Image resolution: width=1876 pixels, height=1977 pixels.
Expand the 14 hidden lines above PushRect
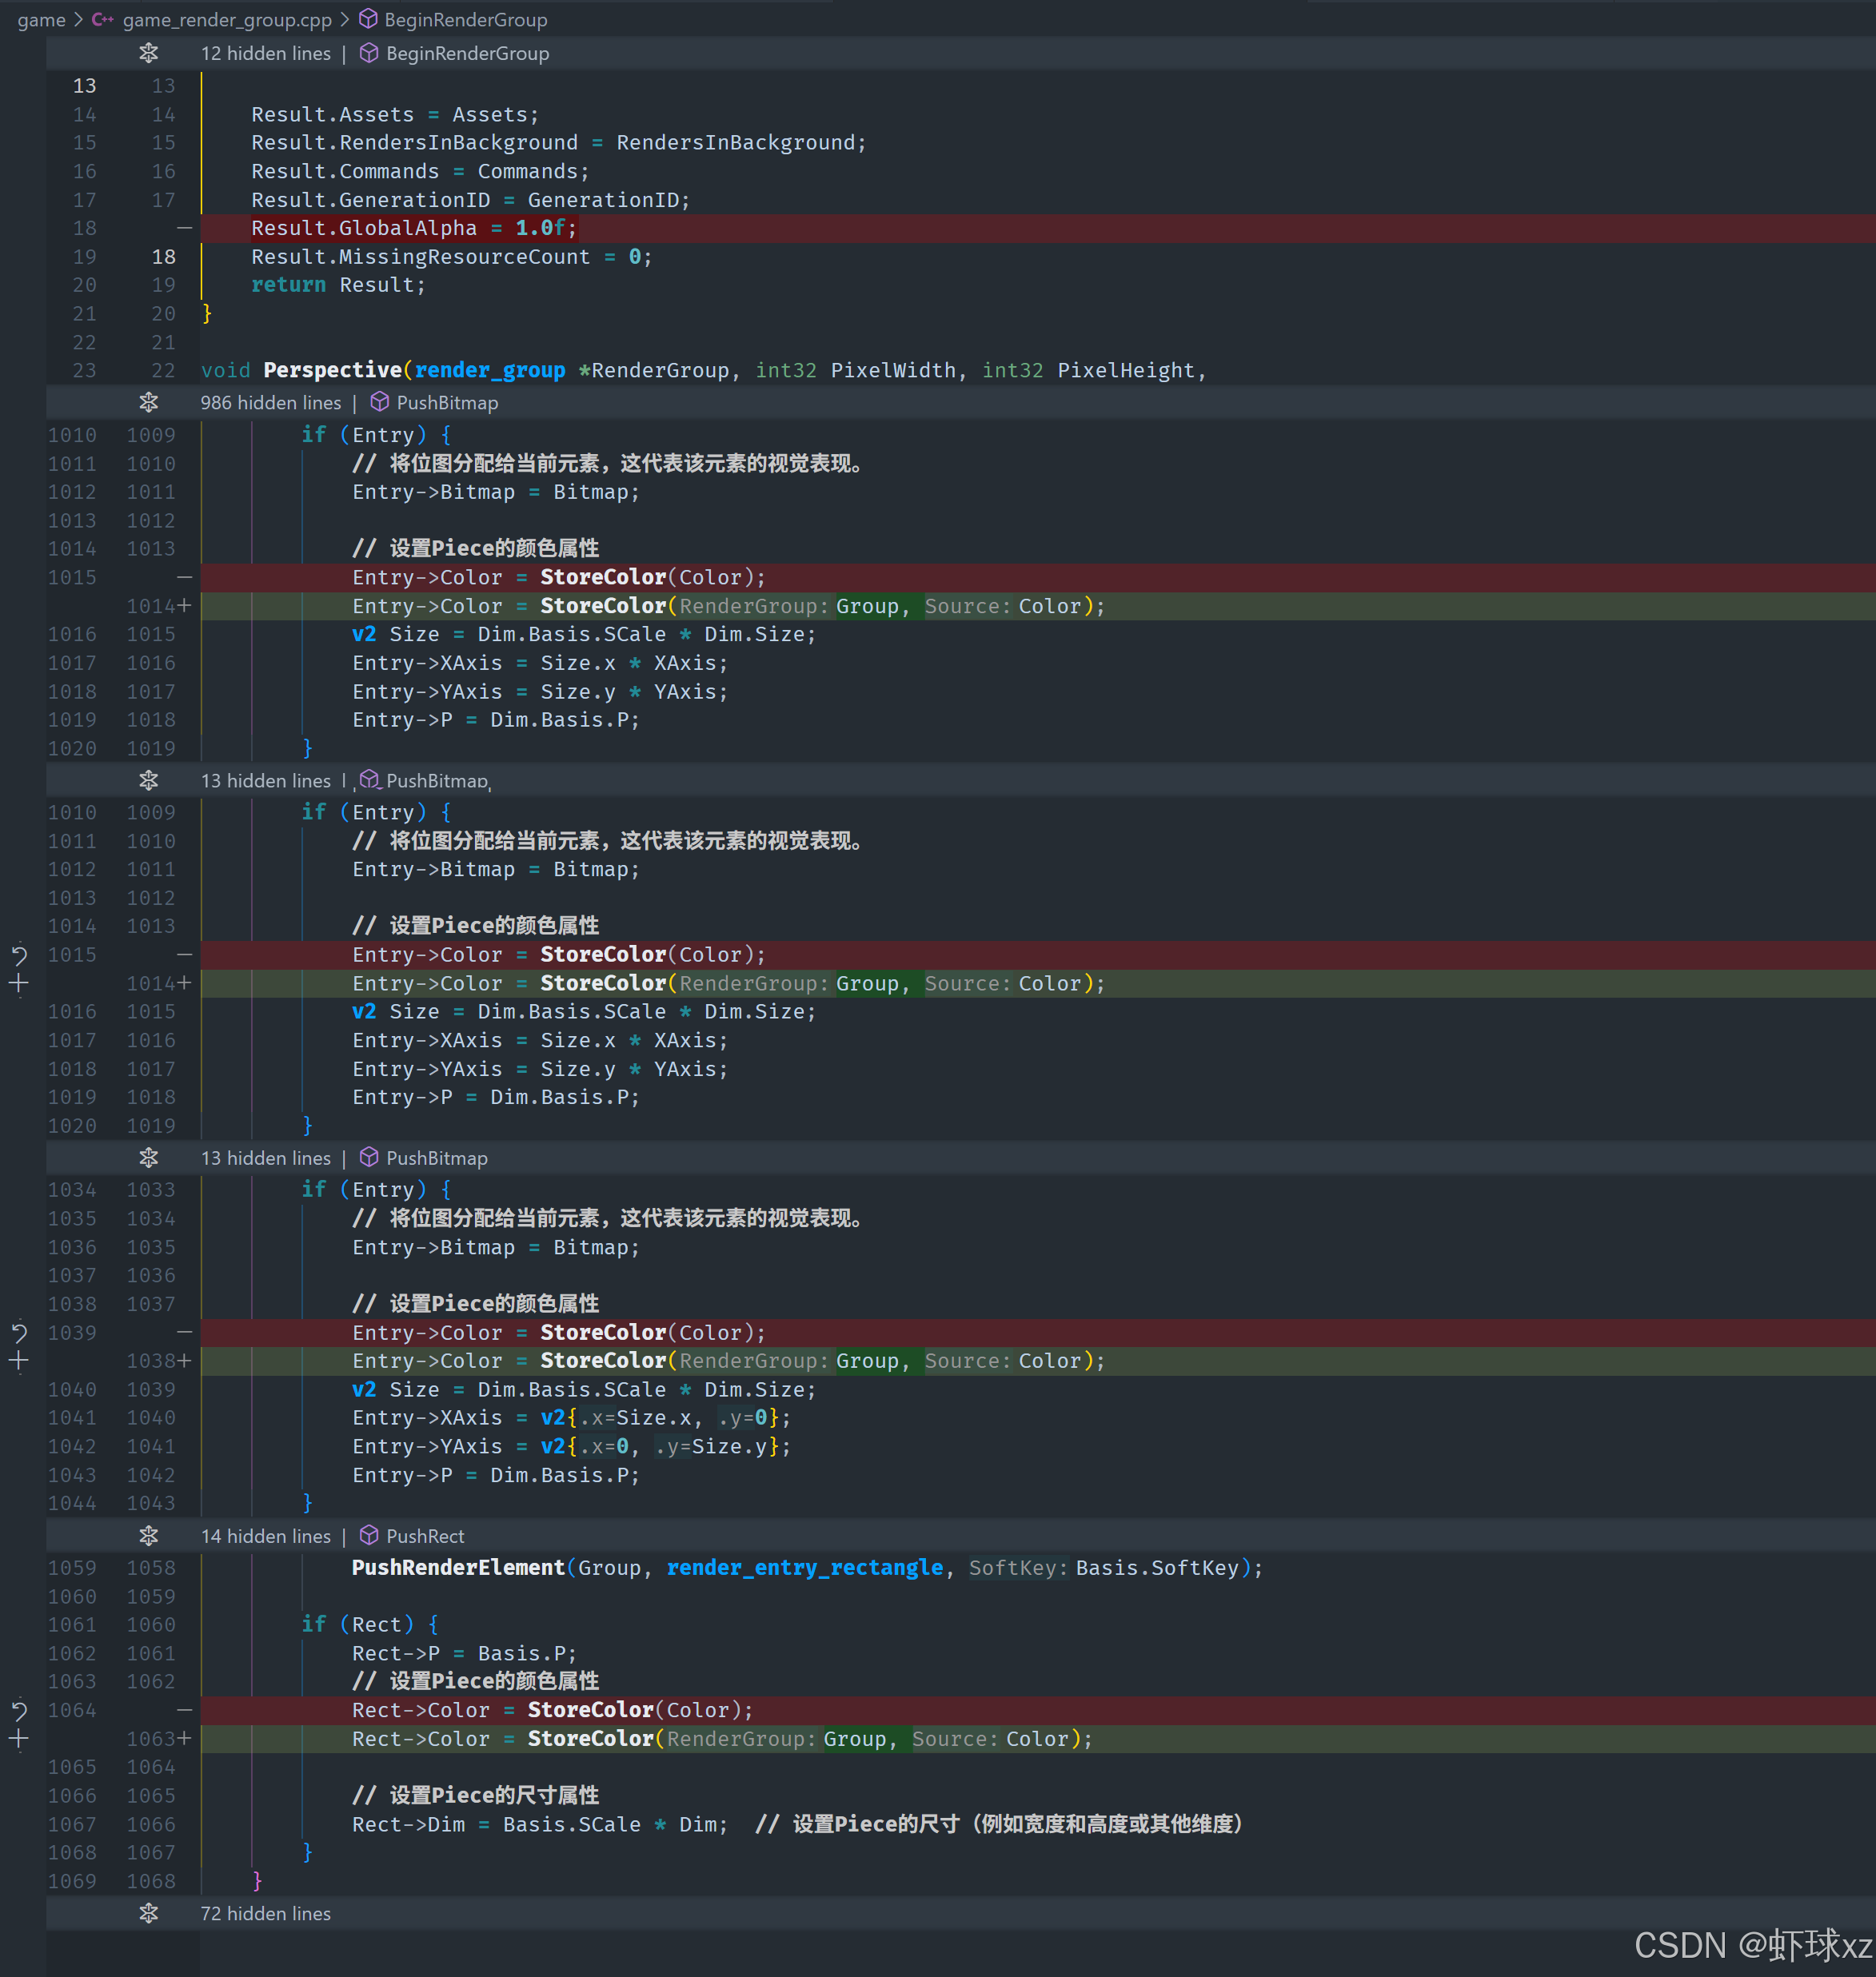click(x=149, y=1537)
